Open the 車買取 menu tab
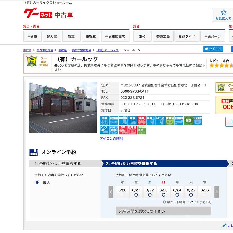233x233 pixels. (x=91, y=36)
